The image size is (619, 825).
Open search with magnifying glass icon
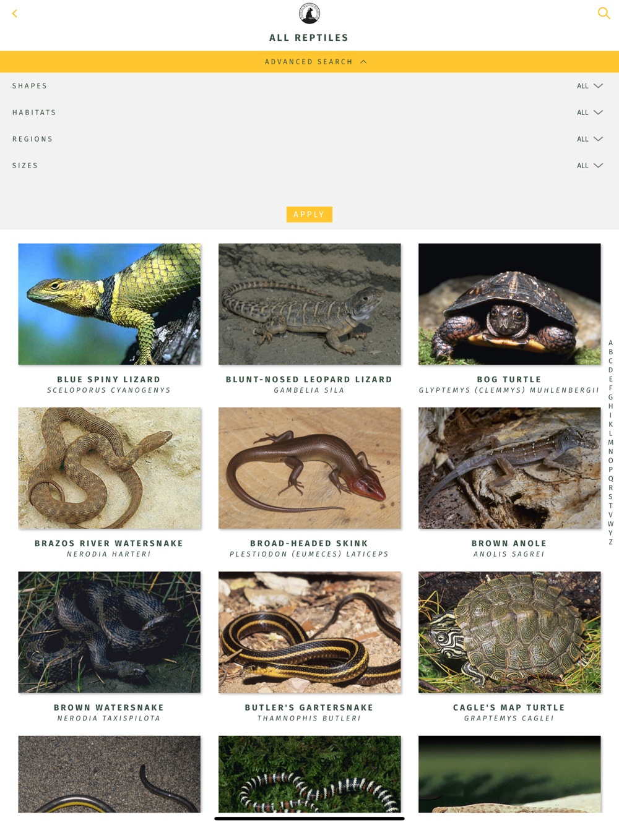point(604,13)
